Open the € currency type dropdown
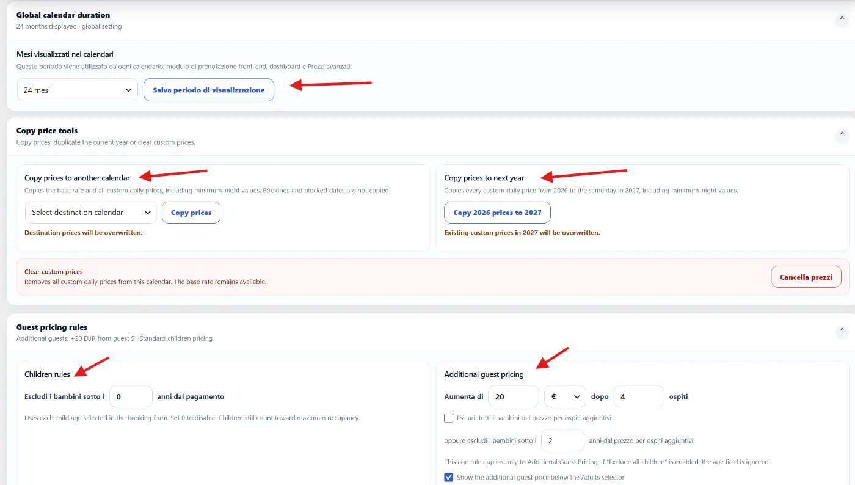The width and height of the screenshot is (855, 485). 565,396
